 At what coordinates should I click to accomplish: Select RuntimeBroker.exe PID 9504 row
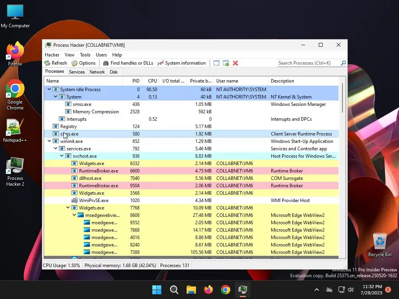tap(191, 186)
